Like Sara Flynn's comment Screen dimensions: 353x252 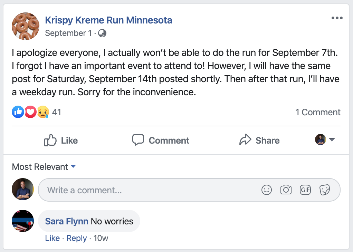coord(52,238)
